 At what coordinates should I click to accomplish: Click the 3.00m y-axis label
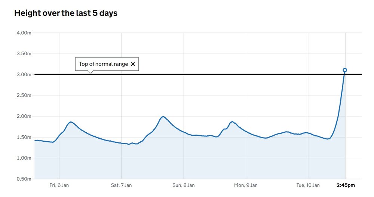(24, 75)
